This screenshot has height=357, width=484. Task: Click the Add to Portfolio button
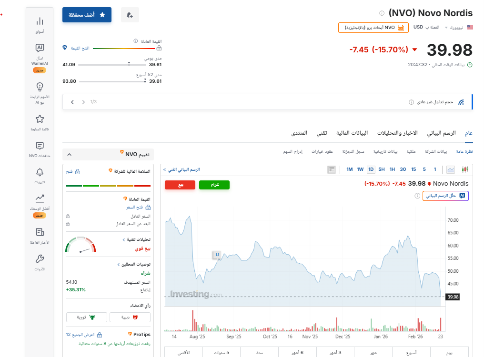coord(87,15)
